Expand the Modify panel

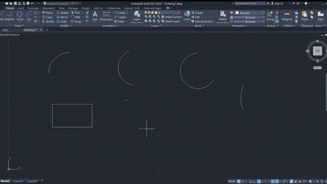click(65, 26)
